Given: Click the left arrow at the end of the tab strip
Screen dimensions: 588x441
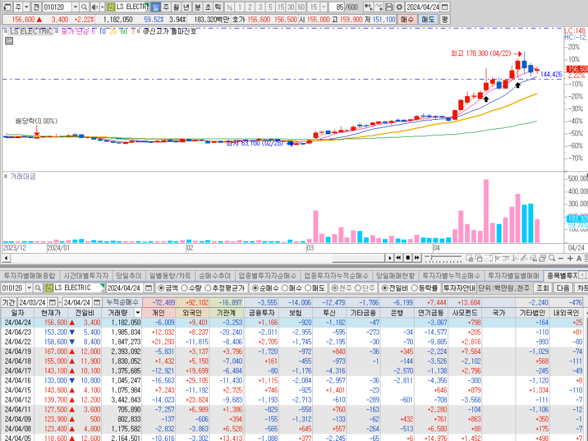Looking at the screenshot, I should pos(581,276).
